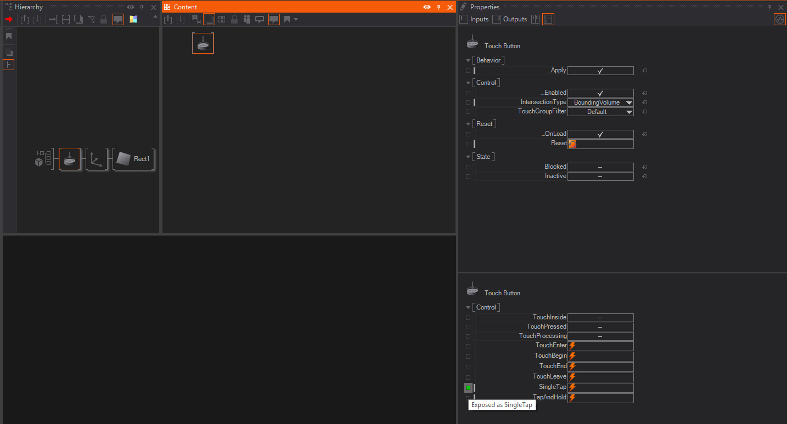Trigger the orange Reset icon

tap(572, 144)
